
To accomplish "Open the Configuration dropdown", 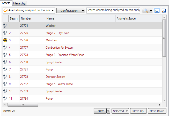I will (71, 11).
